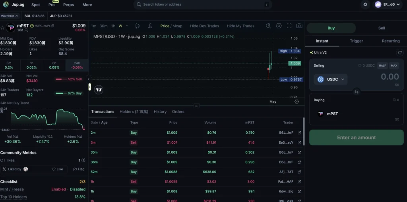Select the 24h change period
The height and width of the screenshot is (202, 407).
coord(77,65)
